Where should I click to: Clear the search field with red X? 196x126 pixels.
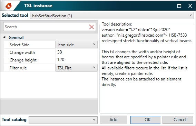[x=91, y=27]
